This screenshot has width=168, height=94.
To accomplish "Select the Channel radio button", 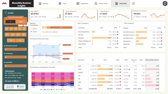I will 31,32.
